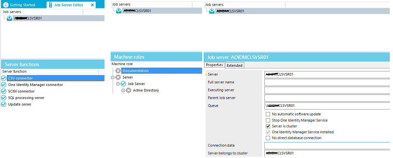Toggle the CSV connector check icon

pyautogui.click(x=4, y=78)
